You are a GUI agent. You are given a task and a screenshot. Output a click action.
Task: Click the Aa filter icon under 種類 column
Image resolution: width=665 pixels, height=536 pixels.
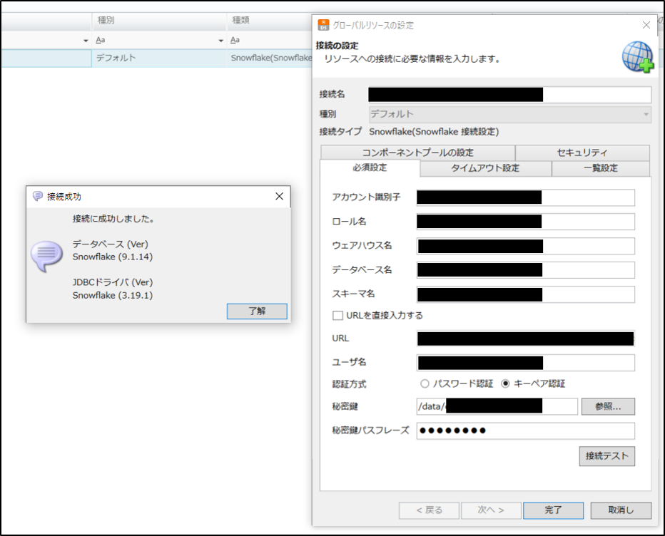235,40
